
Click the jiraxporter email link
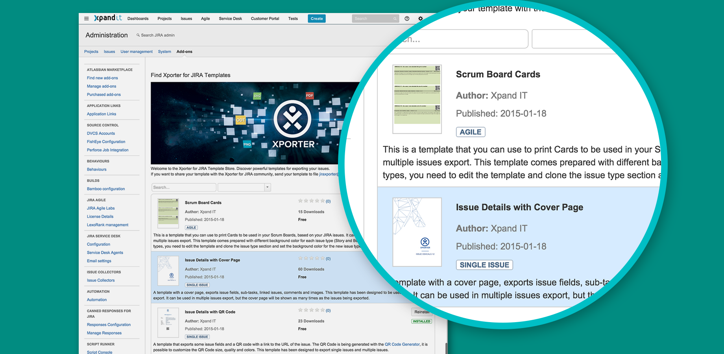coord(329,174)
